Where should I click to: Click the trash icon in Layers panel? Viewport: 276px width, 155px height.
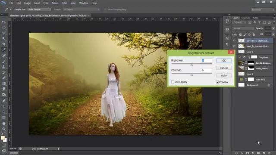pos(269,153)
